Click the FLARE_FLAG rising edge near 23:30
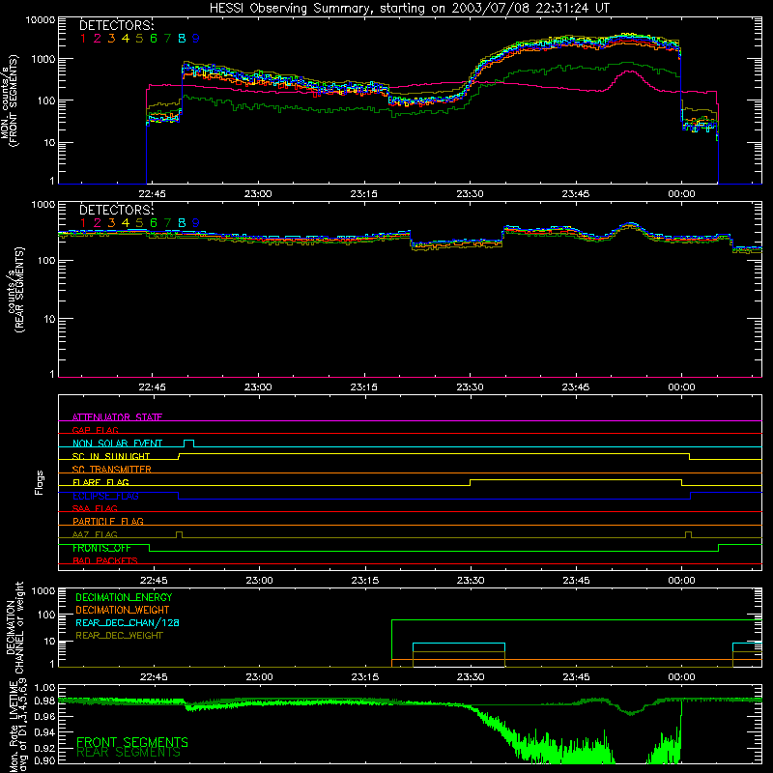This screenshot has height=773, width=773. [x=471, y=482]
